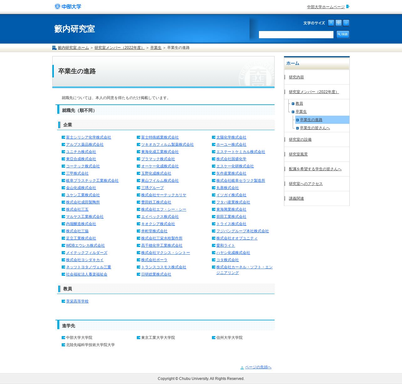The image size is (402, 384).
Task: Open 株式会社成田製陶所 link
Action: 83,202
